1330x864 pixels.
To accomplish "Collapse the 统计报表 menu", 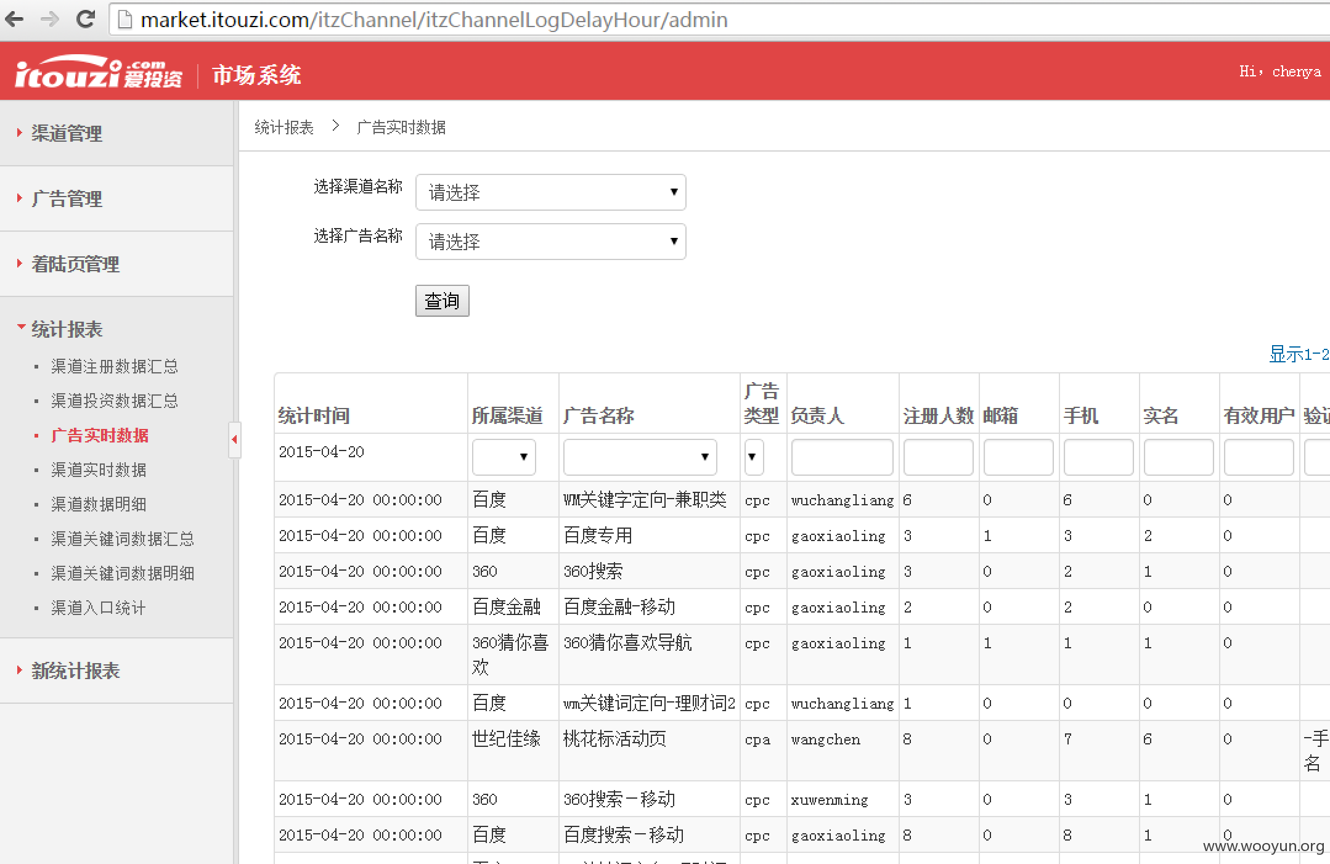I will (x=67, y=329).
